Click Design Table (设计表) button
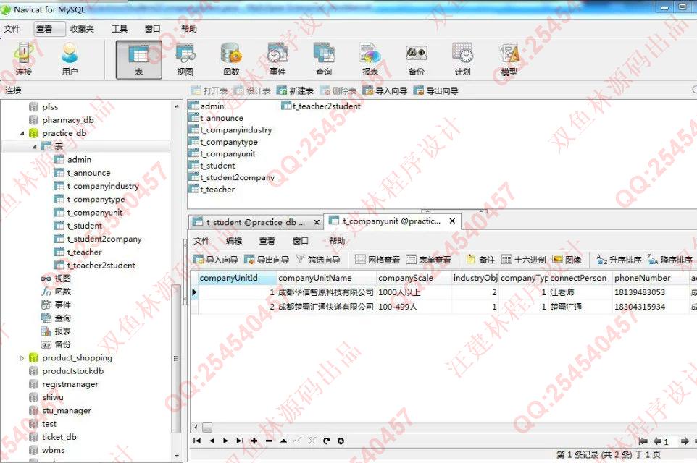 coord(252,90)
